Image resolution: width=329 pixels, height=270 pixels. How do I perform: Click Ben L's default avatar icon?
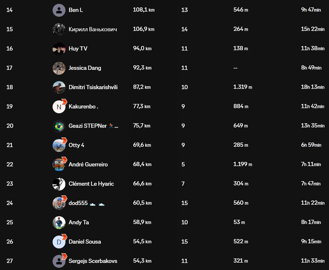tap(59, 10)
